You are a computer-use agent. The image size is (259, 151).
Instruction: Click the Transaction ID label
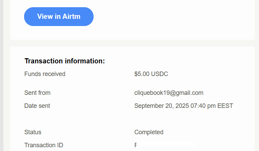point(44,145)
